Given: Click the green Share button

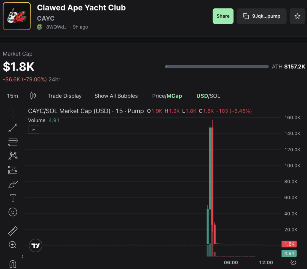Looking at the screenshot, I should (x=223, y=16).
